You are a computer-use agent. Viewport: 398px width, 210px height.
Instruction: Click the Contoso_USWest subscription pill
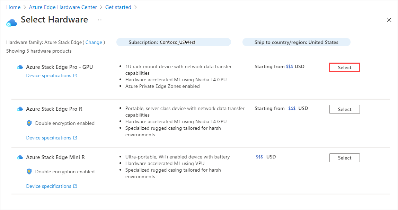click(x=173, y=42)
